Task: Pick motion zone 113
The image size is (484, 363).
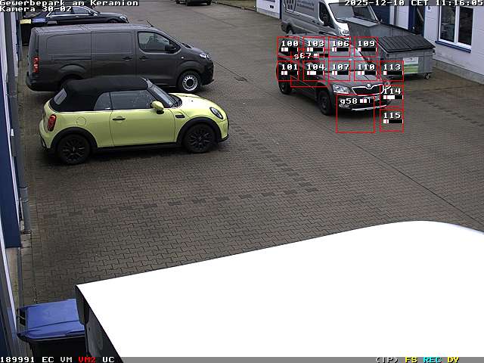Action: (x=392, y=67)
